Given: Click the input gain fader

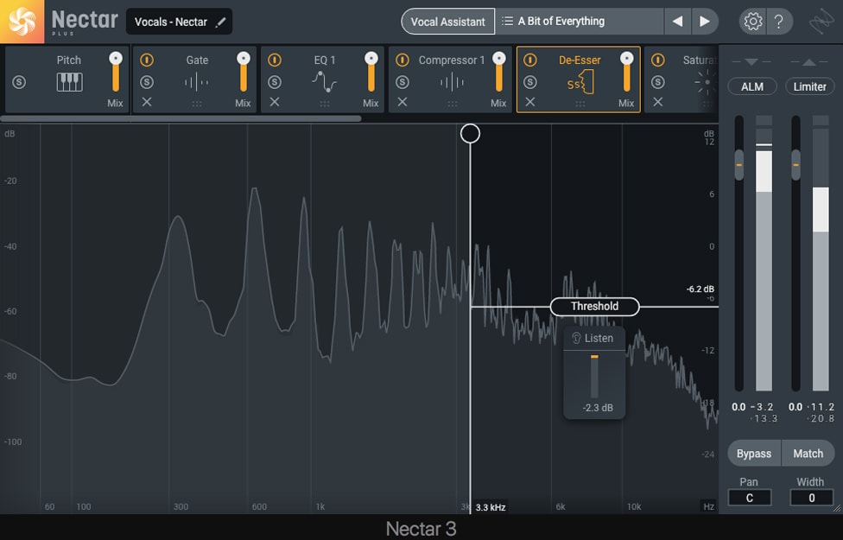Looking at the screenshot, I should coord(739,164).
